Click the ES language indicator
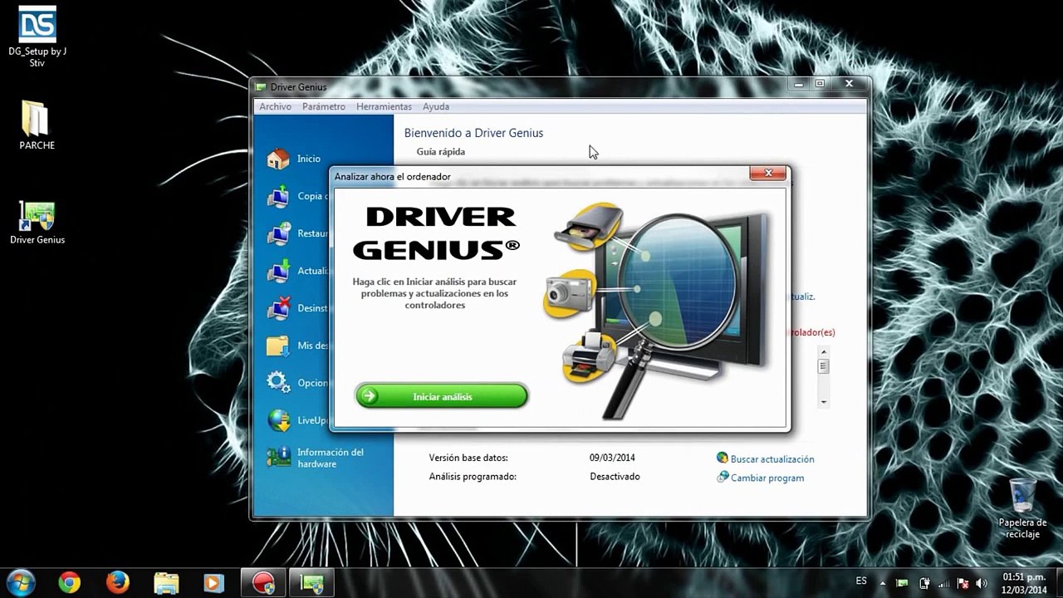 [861, 581]
